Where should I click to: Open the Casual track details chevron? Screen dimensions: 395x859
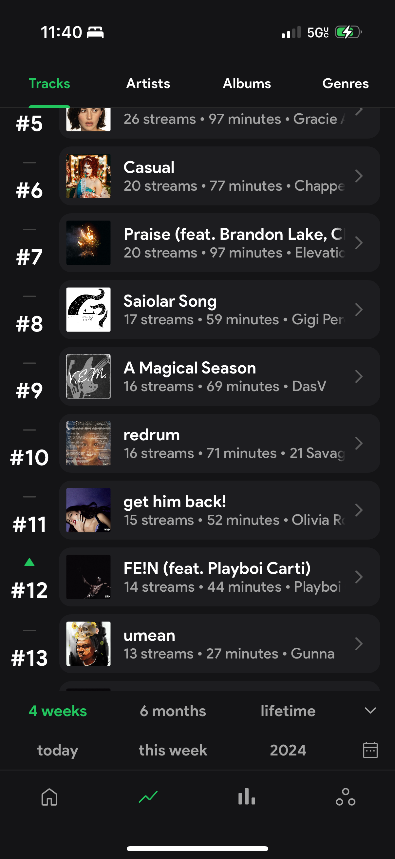coord(359,176)
